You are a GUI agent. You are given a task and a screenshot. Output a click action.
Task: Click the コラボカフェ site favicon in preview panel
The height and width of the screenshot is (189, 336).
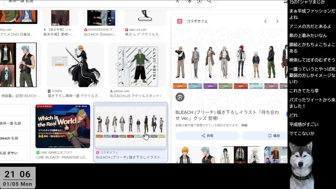(180, 21)
